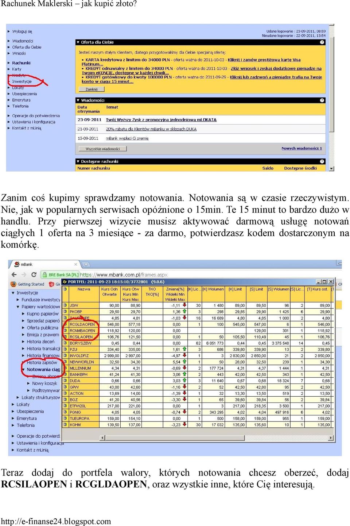350x526 pixels.
Task: Click the browser forward arrow
Action: (x=24, y=274)
